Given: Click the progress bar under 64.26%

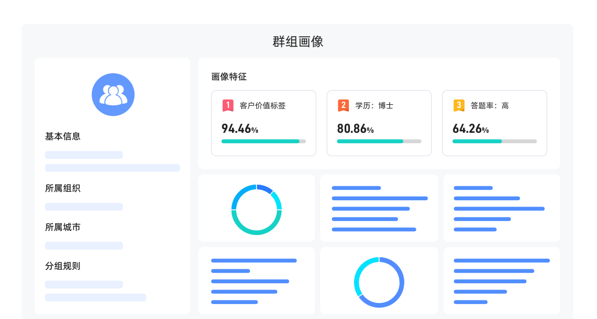Looking at the screenshot, I should point(495,142).
